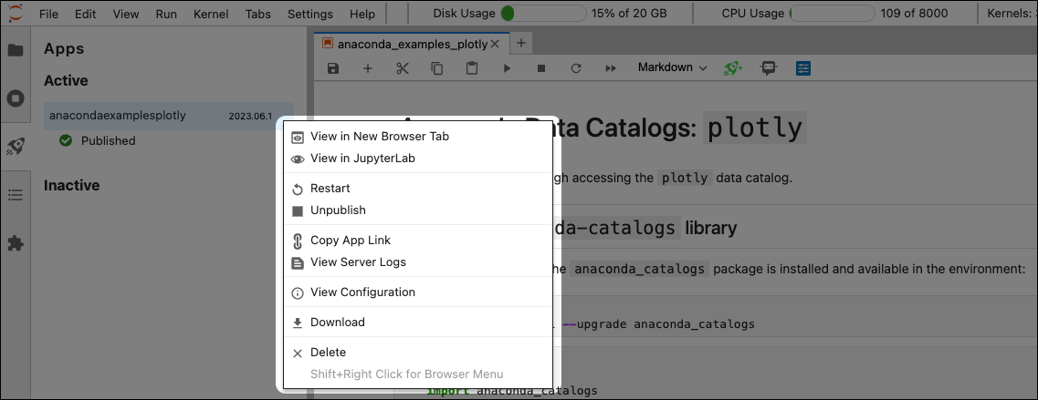The width and height of the screenshot is (1038, 400).
Task: Choose Restart in the context menu
Action: click(418, 189)
